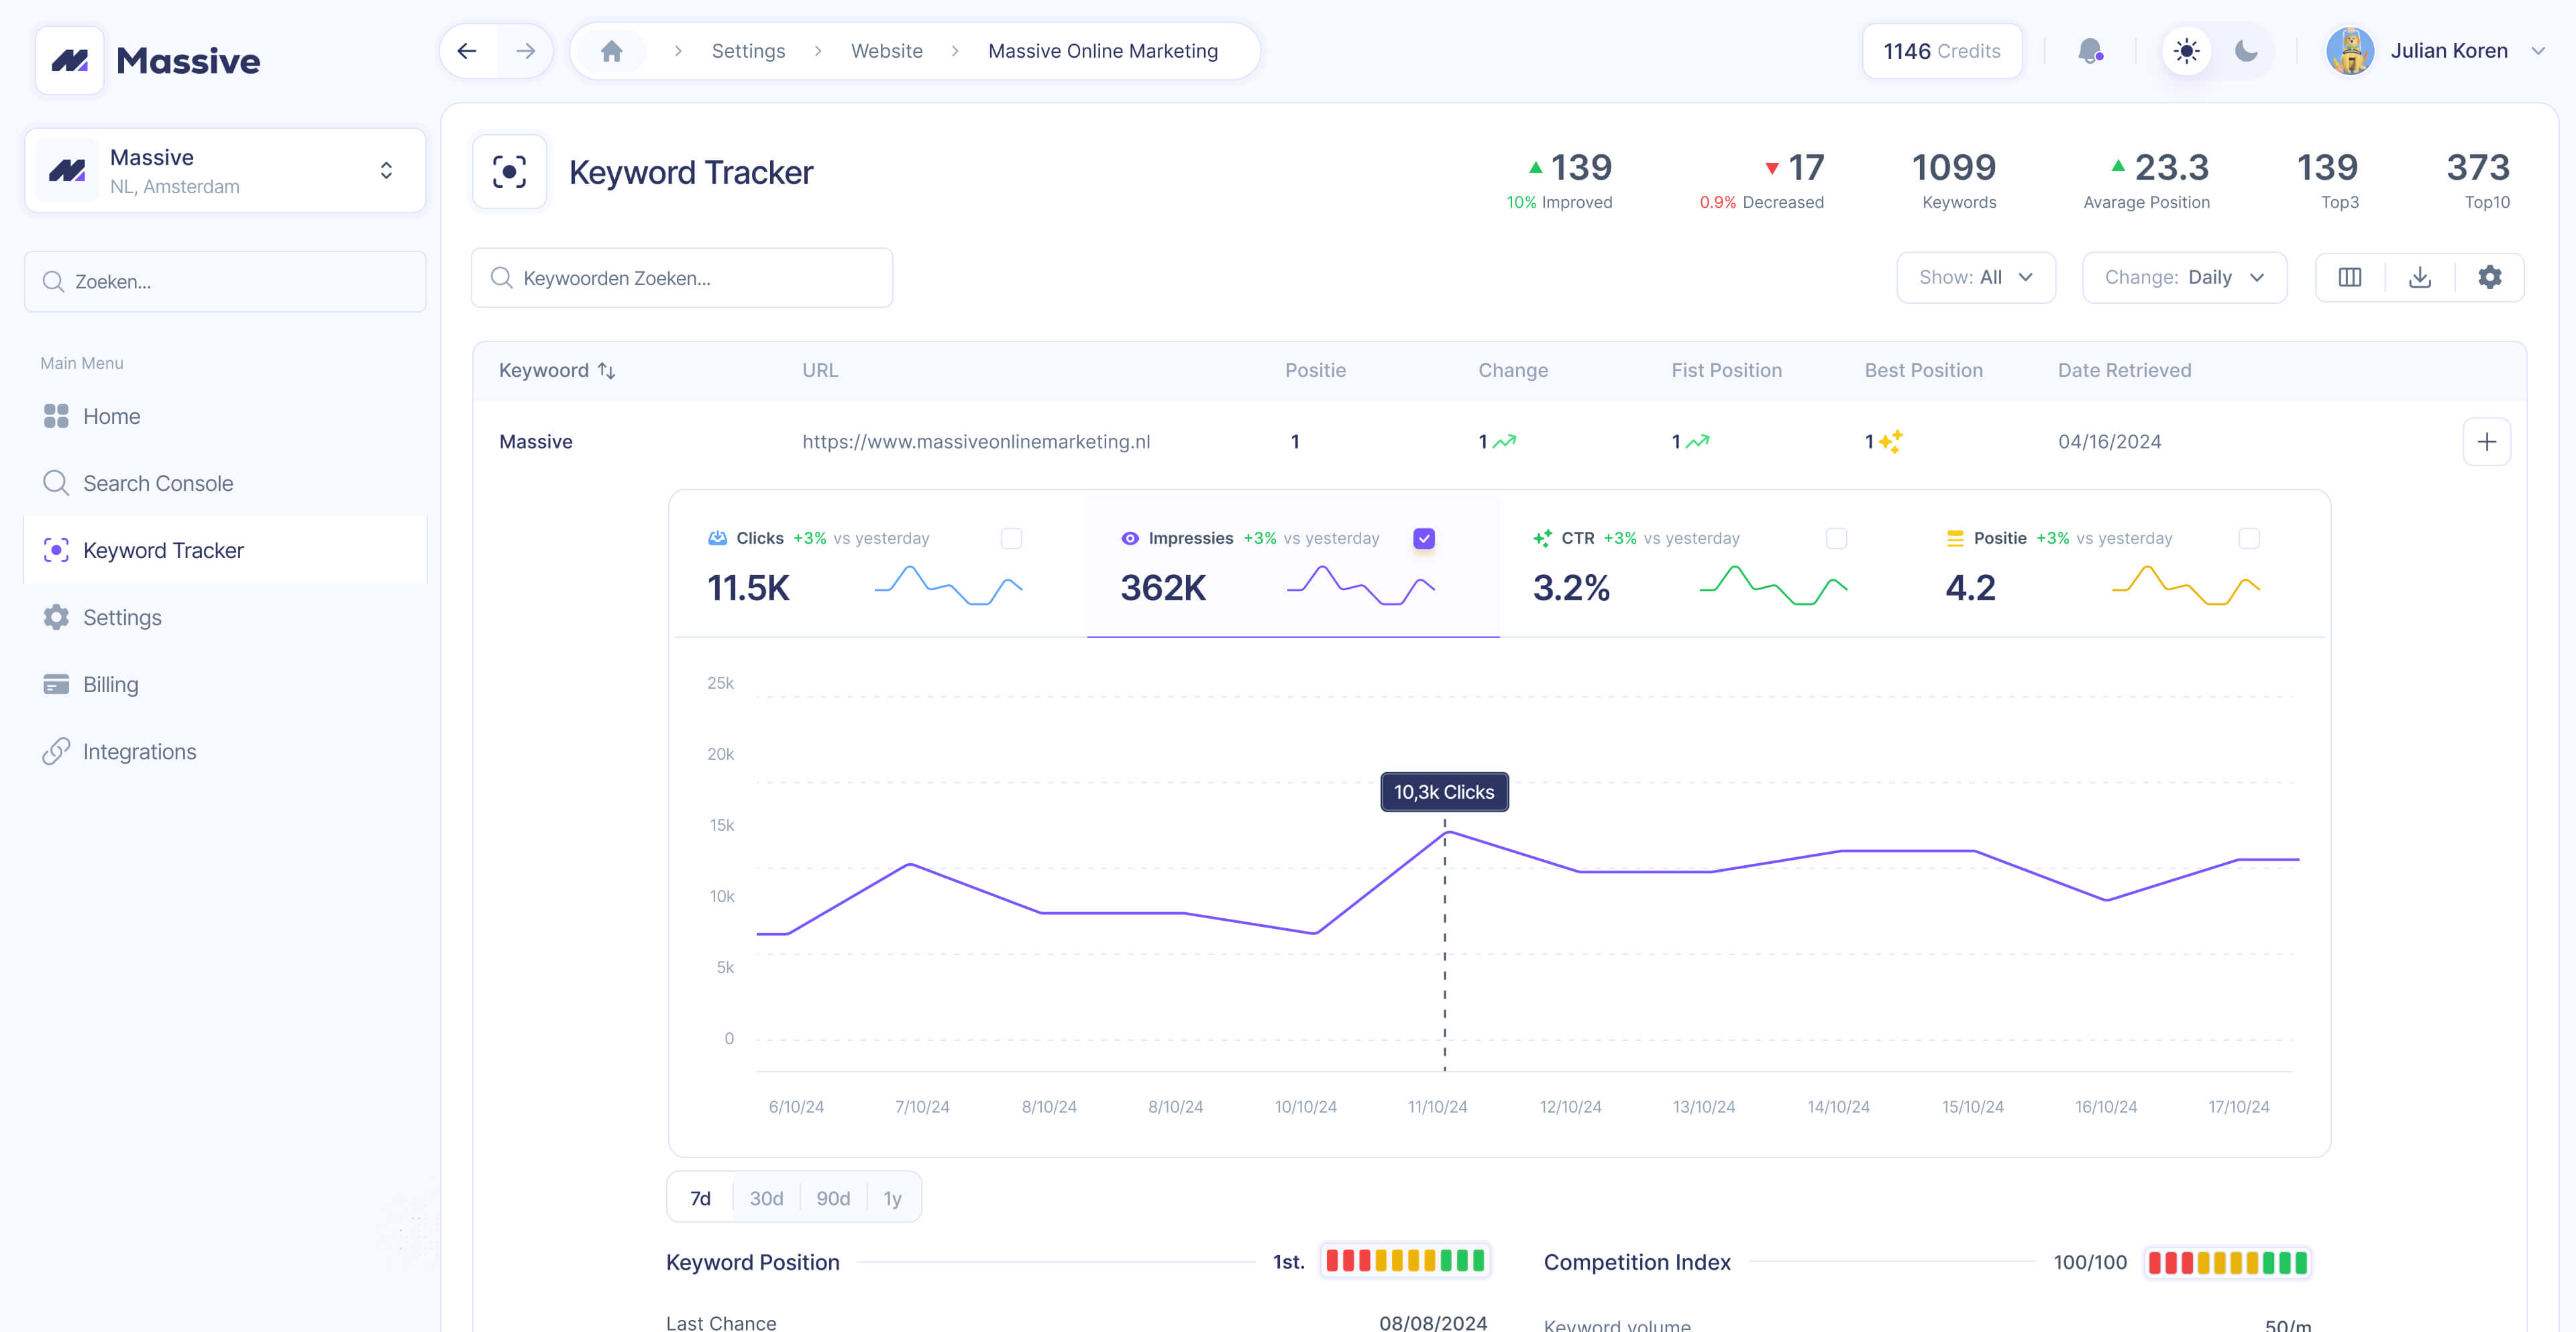
Task: Open Billing in the main menu
Action: (x=225, y=684)
